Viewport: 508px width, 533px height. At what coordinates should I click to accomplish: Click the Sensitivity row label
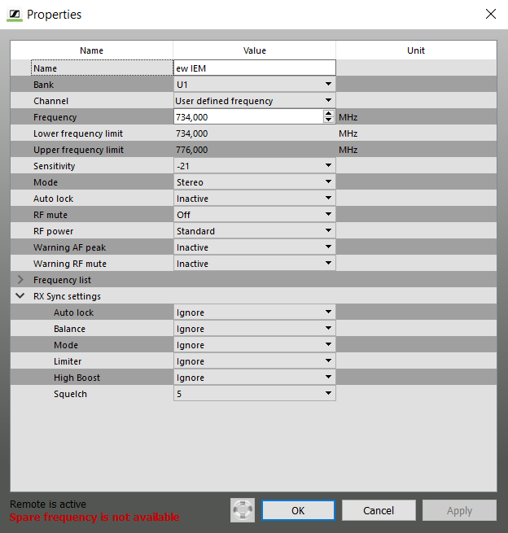click(54, 166)
